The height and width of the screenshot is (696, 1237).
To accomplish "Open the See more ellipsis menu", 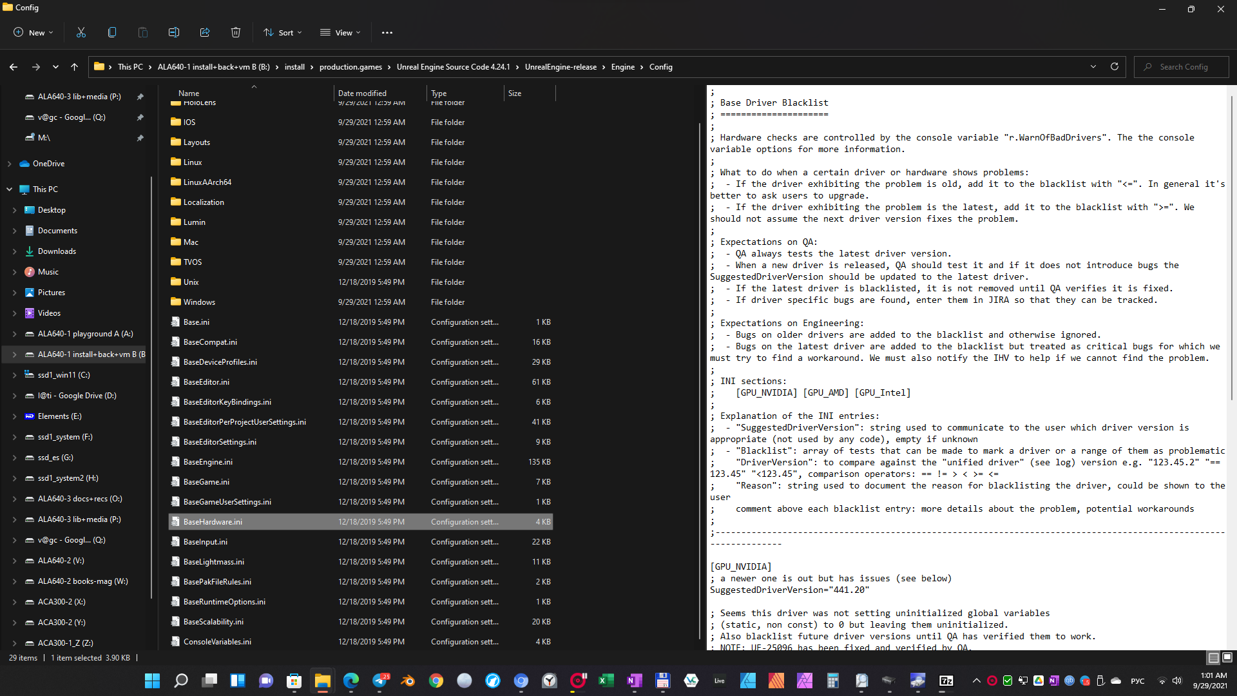I will pos(387,32).
